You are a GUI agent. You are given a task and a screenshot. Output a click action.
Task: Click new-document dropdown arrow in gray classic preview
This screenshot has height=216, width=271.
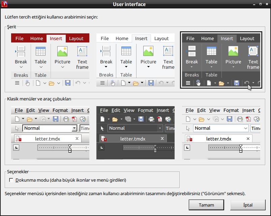point(23,119)
